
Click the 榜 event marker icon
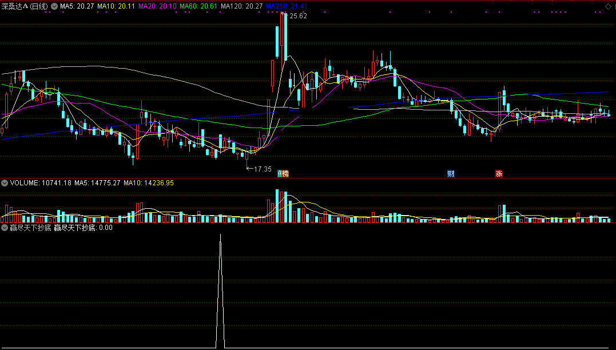tap(285, 174)
